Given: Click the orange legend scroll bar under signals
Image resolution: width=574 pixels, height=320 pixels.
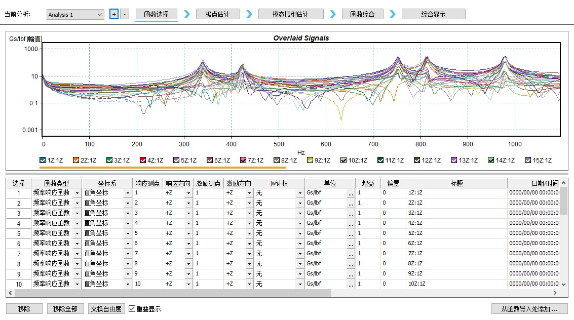Looking at the screenshot, I should click(x=163, y=168).
